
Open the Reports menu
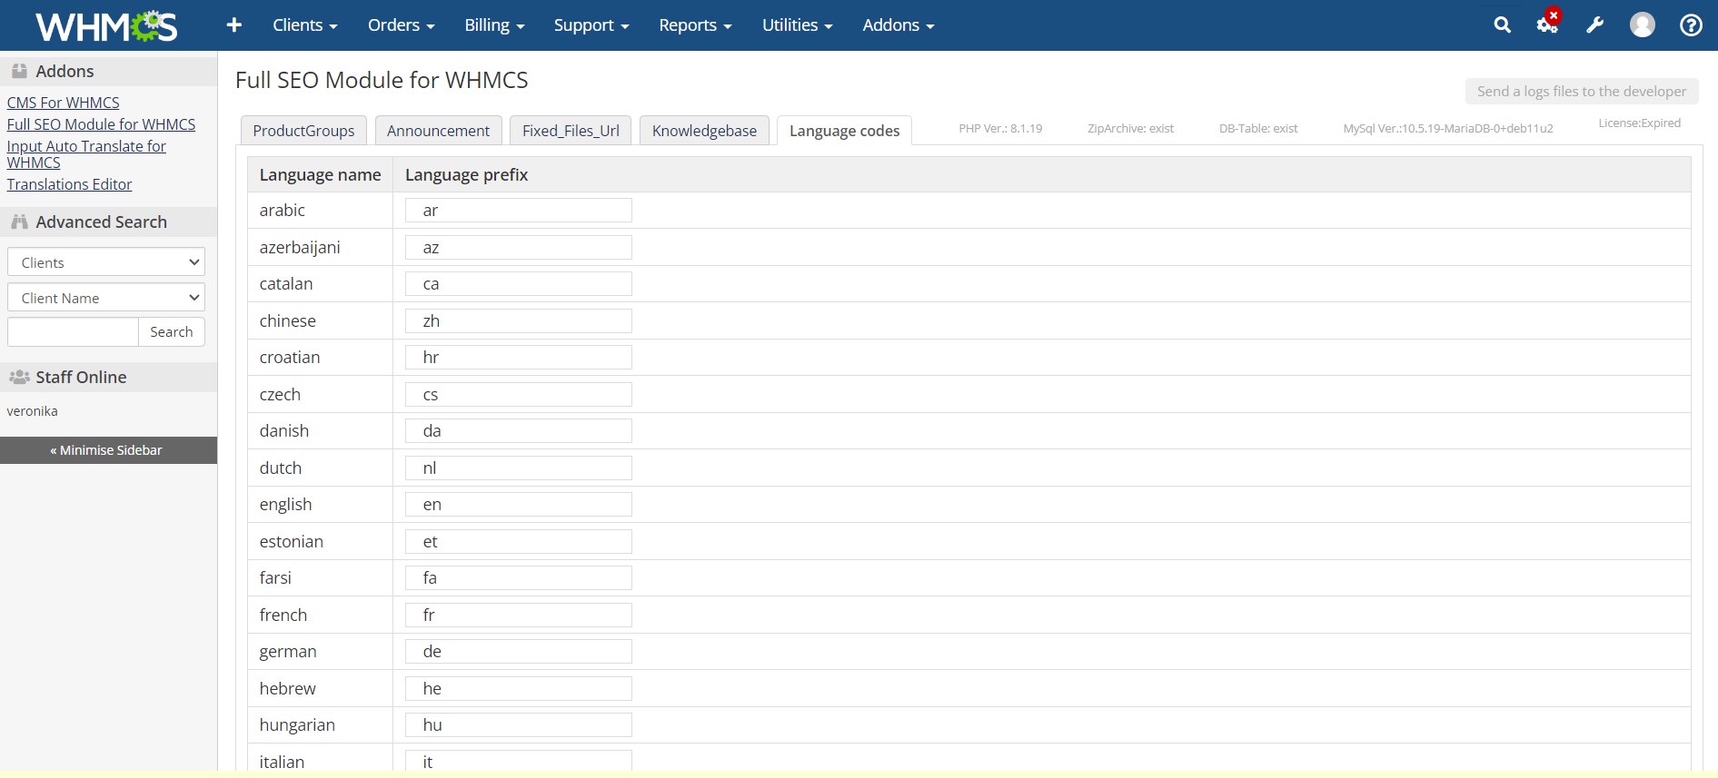pos(695,25)
